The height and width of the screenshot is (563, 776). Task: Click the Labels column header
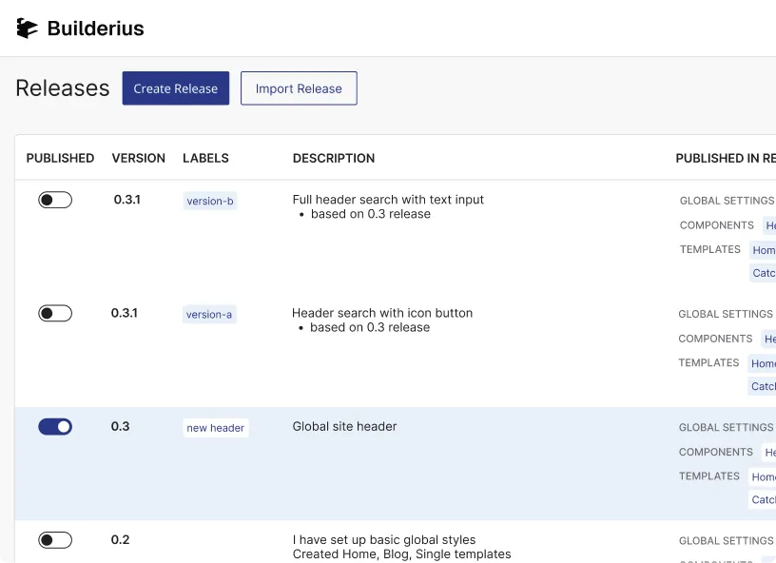point(205,158)
